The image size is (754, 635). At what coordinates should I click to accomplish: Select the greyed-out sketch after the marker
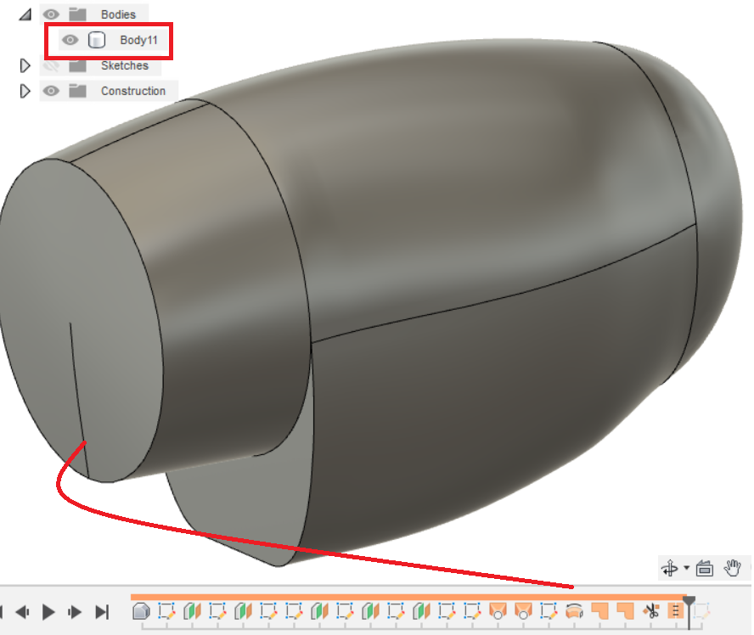(x=701, y=611)
